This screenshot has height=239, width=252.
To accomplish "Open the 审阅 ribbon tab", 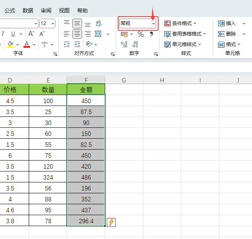I will click(x=46, y=11).
